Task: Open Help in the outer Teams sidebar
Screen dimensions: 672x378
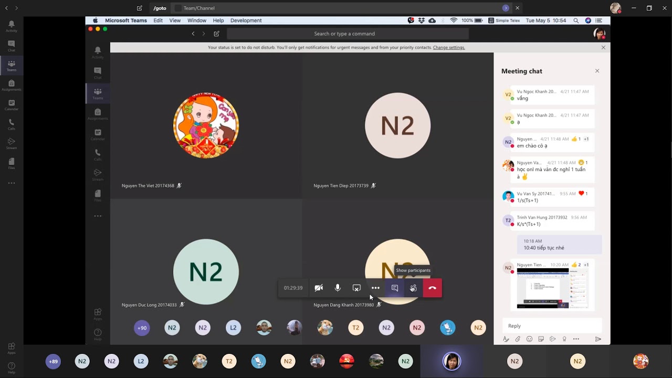Action: coord(12,368)
